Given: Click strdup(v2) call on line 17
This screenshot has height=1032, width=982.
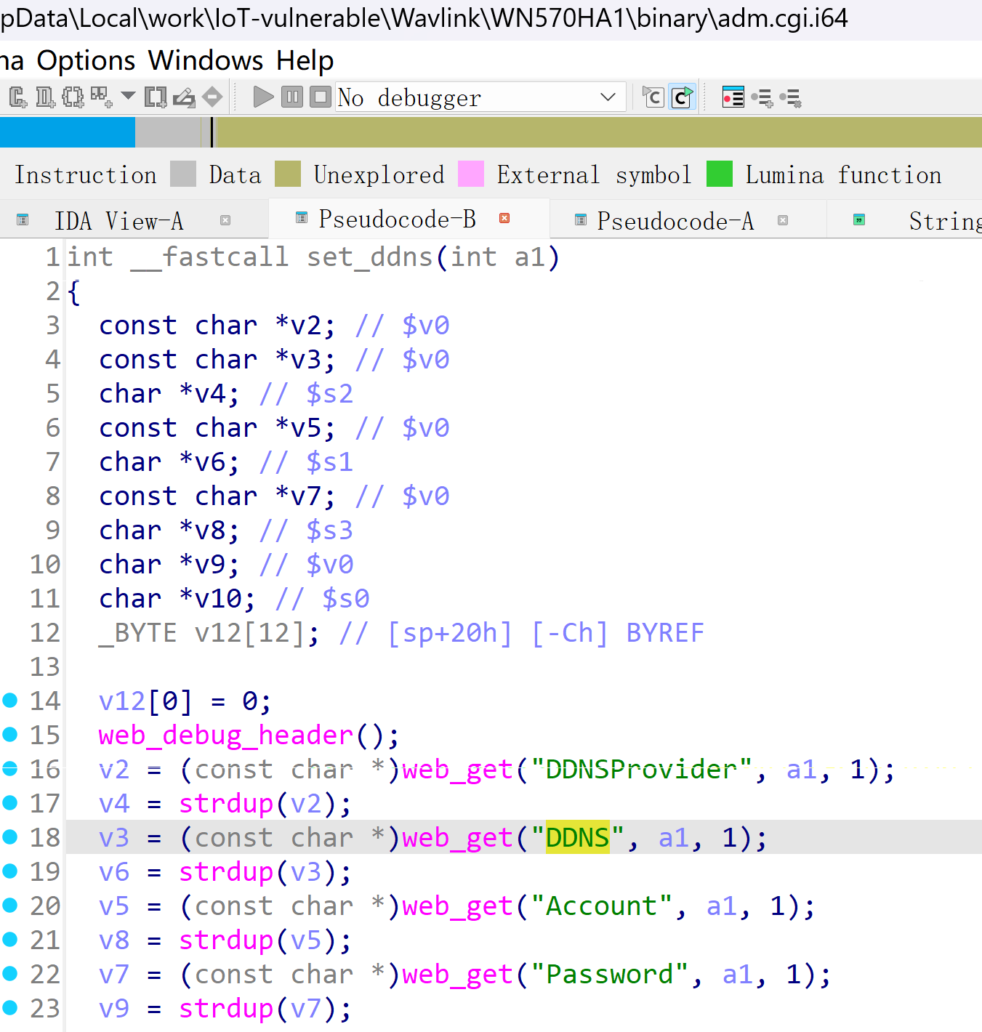Looking at the screenshot, I should coord(258,804).
